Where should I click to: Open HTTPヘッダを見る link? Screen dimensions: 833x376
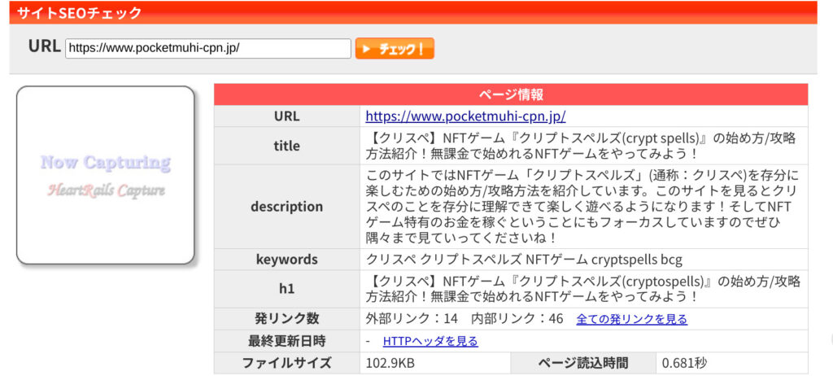[430, 341]
